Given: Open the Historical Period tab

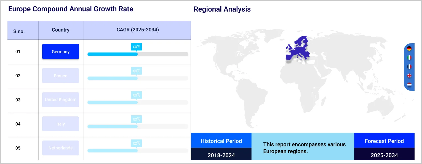Looking at the screenshot, I should [221, 141].
